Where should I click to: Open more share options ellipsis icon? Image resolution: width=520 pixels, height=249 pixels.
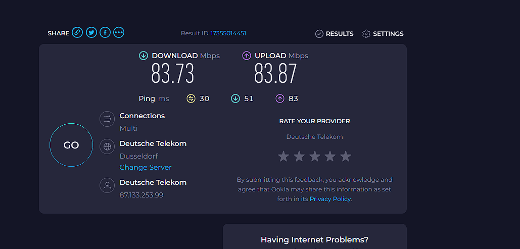pyautogui.click(x=119, y=32)
